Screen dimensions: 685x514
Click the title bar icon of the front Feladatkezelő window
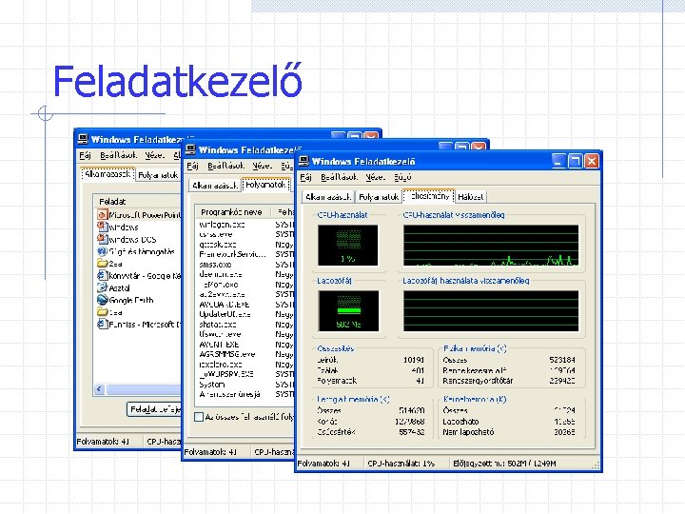coord(303,161)
